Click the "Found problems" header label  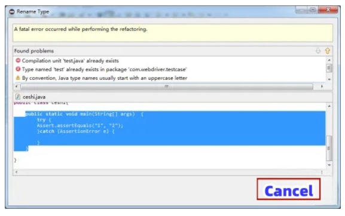[34, 51]
